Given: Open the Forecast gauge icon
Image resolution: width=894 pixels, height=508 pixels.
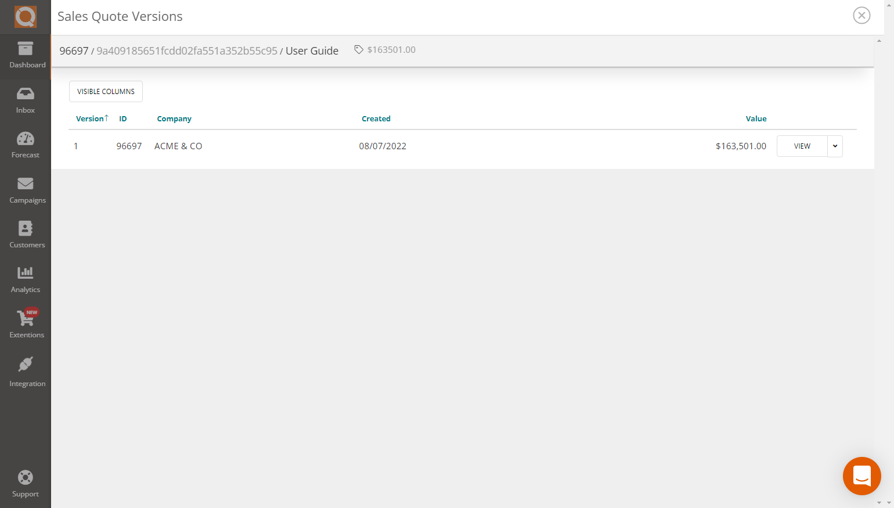Looking at the screenshot, I should 26,139.
